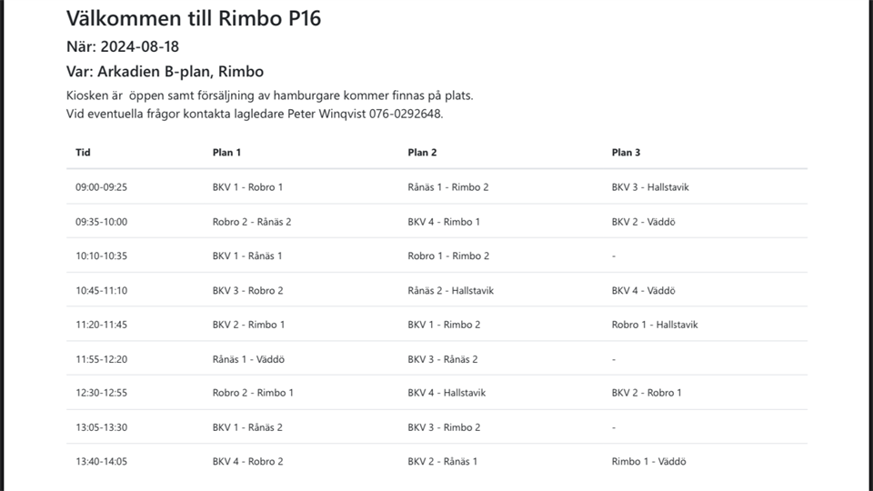Click the 10:45-11:10 time slot cell
The image size is (873, 491).
(x=101, y=291)
